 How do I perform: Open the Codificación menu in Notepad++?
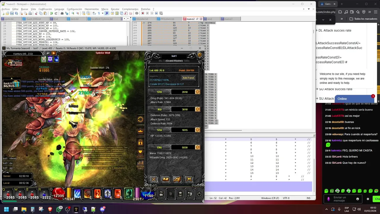(45, 9)
